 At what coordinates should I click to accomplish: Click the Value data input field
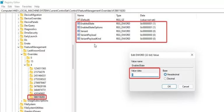pos(145,75)
